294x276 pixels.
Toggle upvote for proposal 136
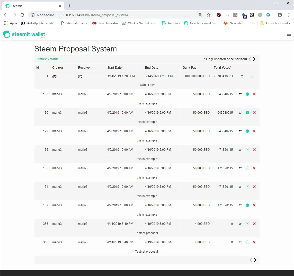247,150
